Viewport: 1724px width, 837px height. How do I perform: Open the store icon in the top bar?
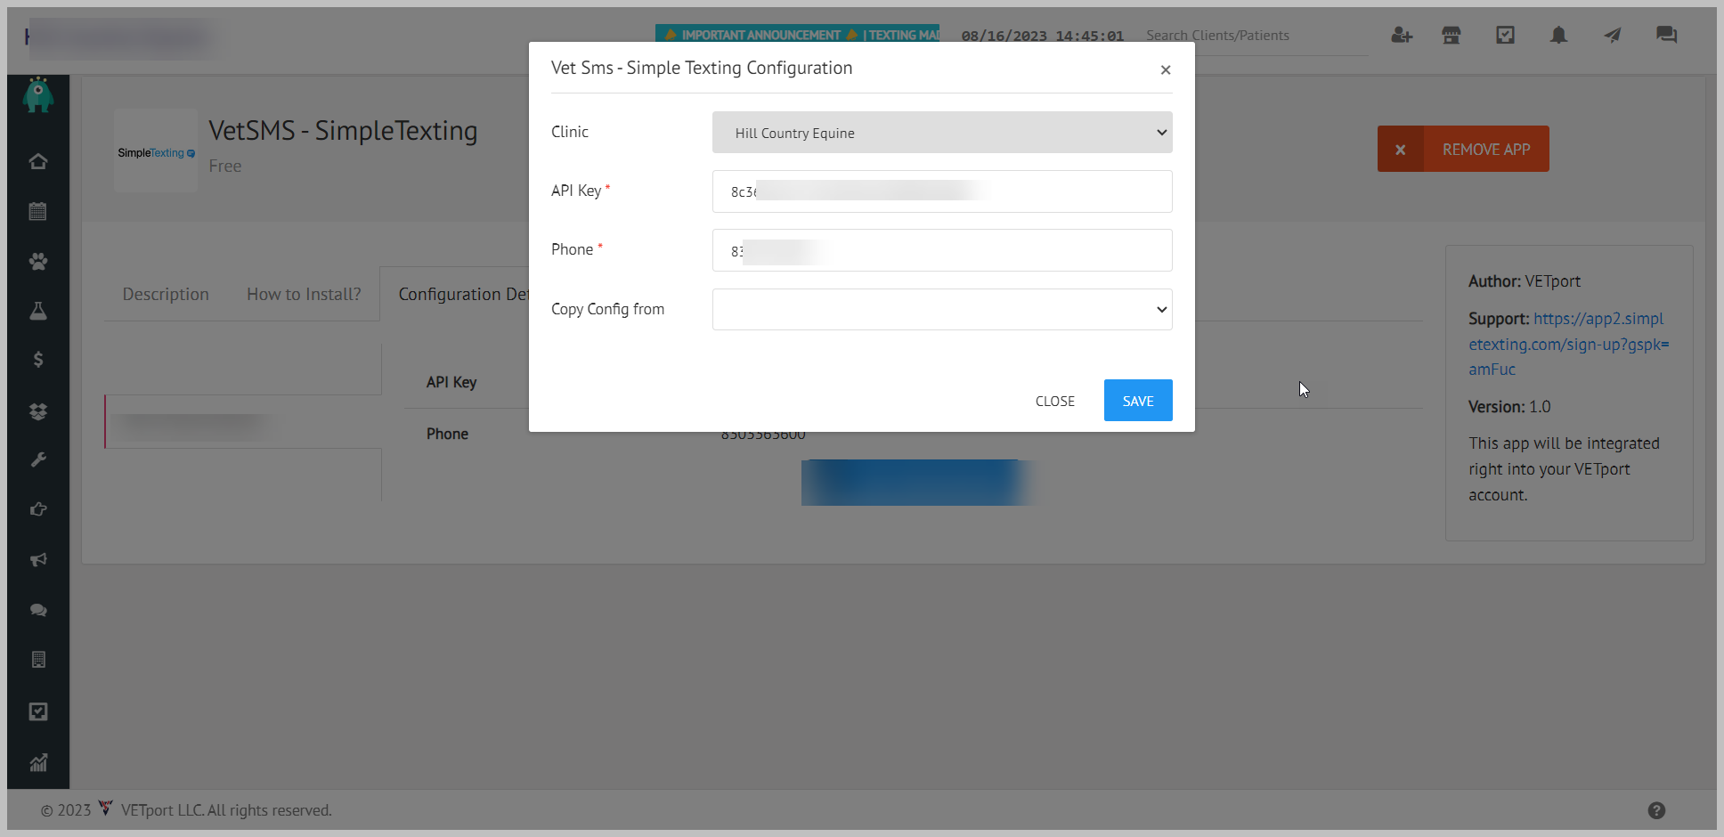1452,35
